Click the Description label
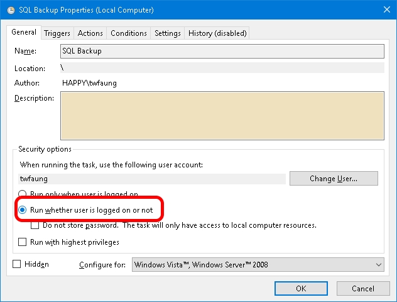Image resolution: width=397 pixels, height=302 pixels. pyautogui.click(x=34, y=98)
